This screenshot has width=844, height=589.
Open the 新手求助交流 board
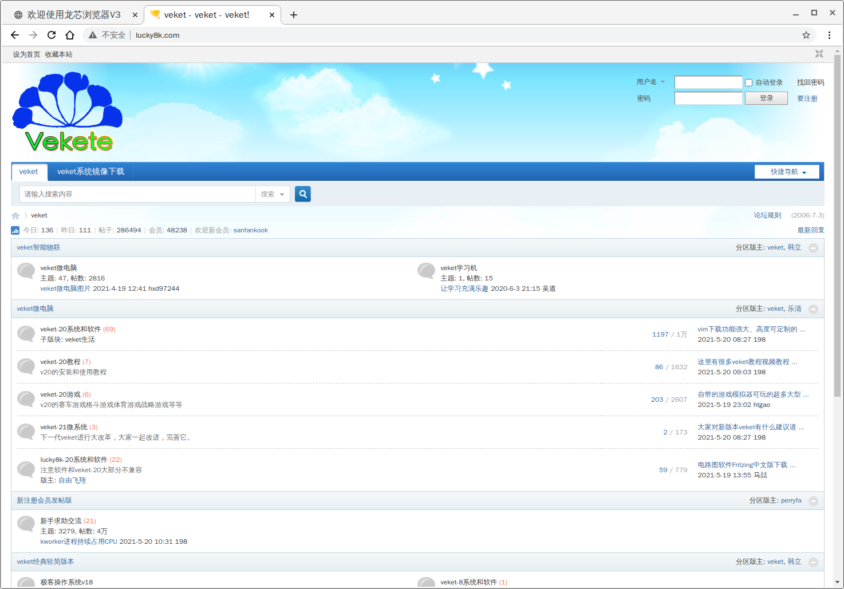point(61,521)
